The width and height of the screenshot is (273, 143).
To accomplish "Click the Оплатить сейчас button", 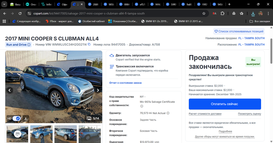I will (x=225, y=104).
